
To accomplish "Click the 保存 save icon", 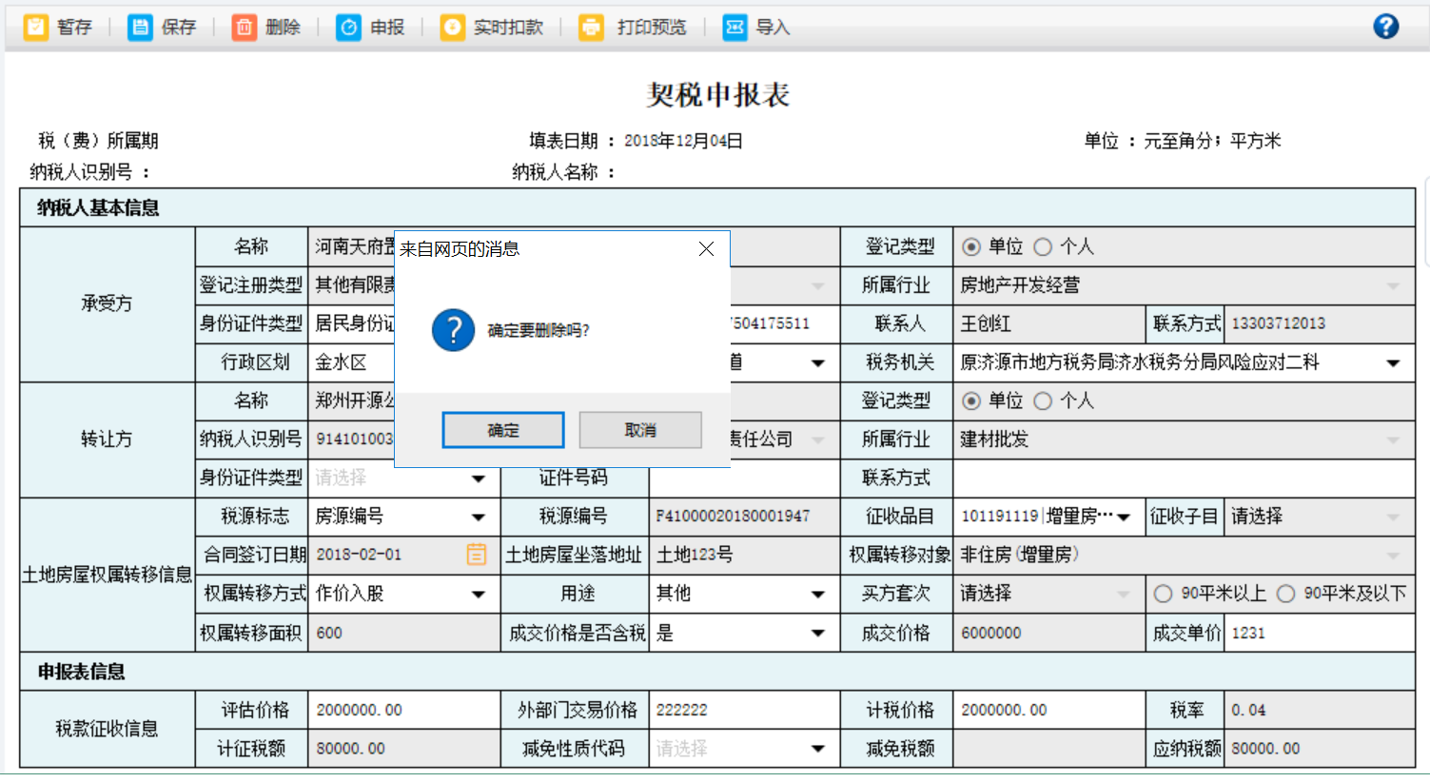I will click(x=140, y=28).
